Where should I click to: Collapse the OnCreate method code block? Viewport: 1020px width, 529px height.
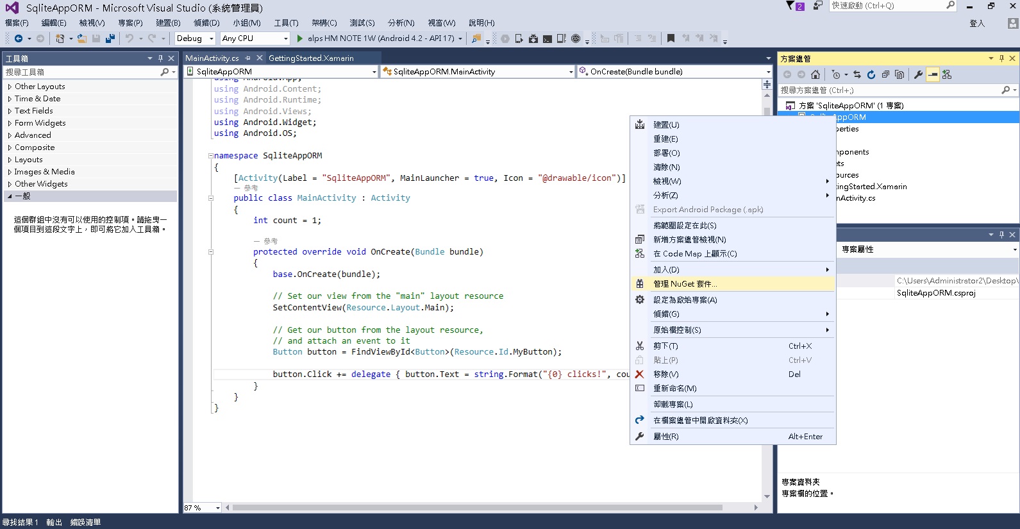click(x=210, y=252)
